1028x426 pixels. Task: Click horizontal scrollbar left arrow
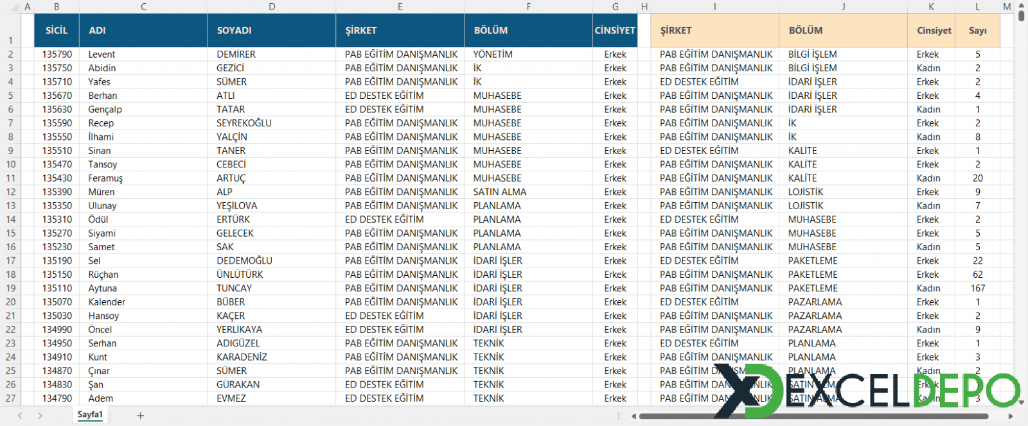click(x=634, y=416)
